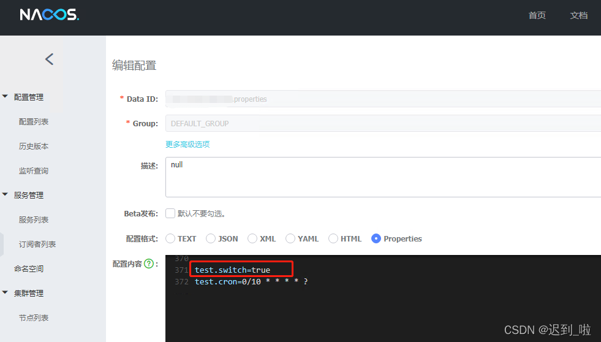601x342 pixels.
Task: Collapse the 集群管理 menu group
Action: pos(6,293)
